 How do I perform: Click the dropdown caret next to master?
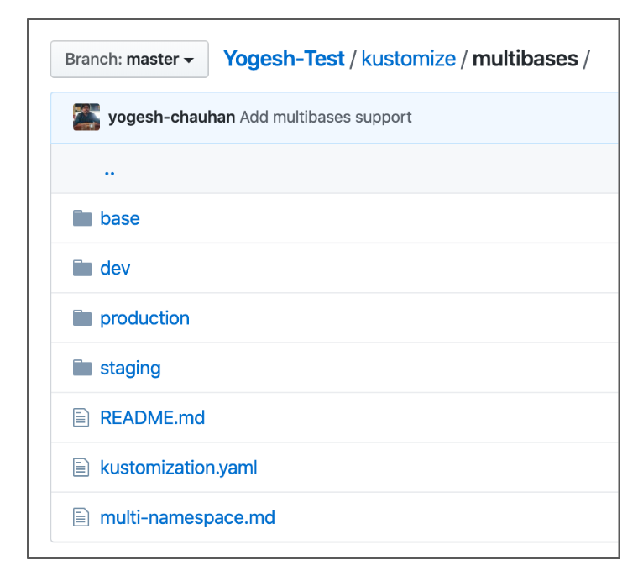[x=188, y=60]
